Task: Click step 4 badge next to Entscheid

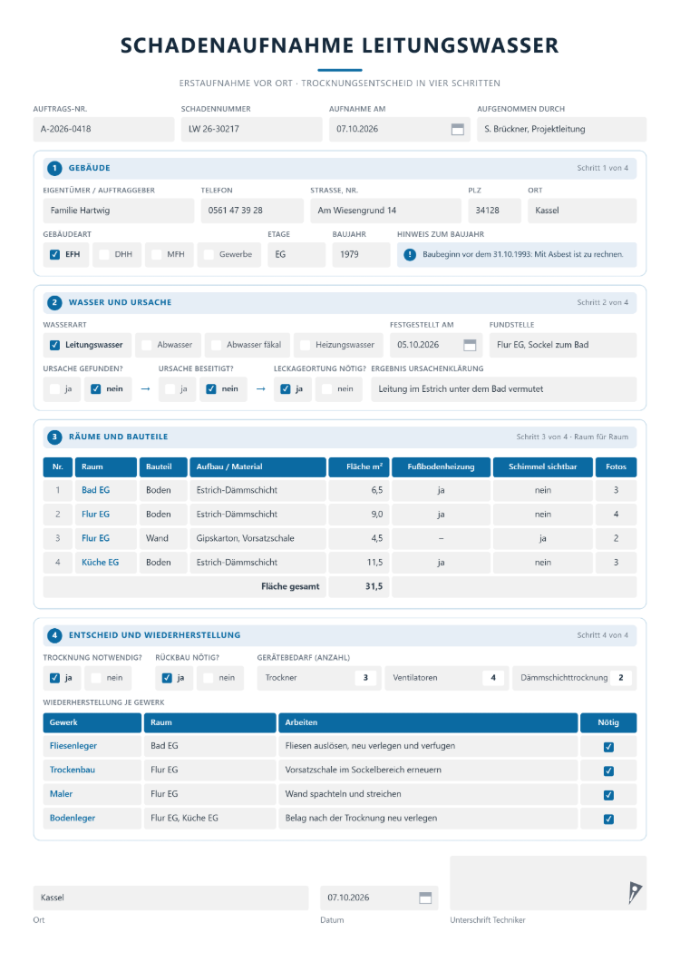Action: coord(54,635)
